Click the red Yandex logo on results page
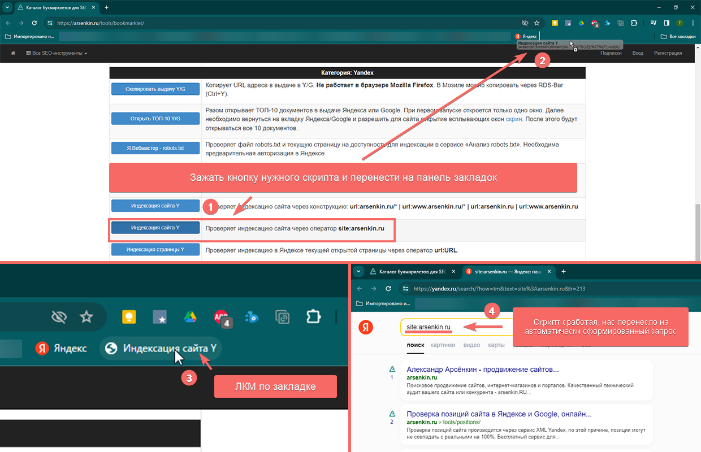 367,327
